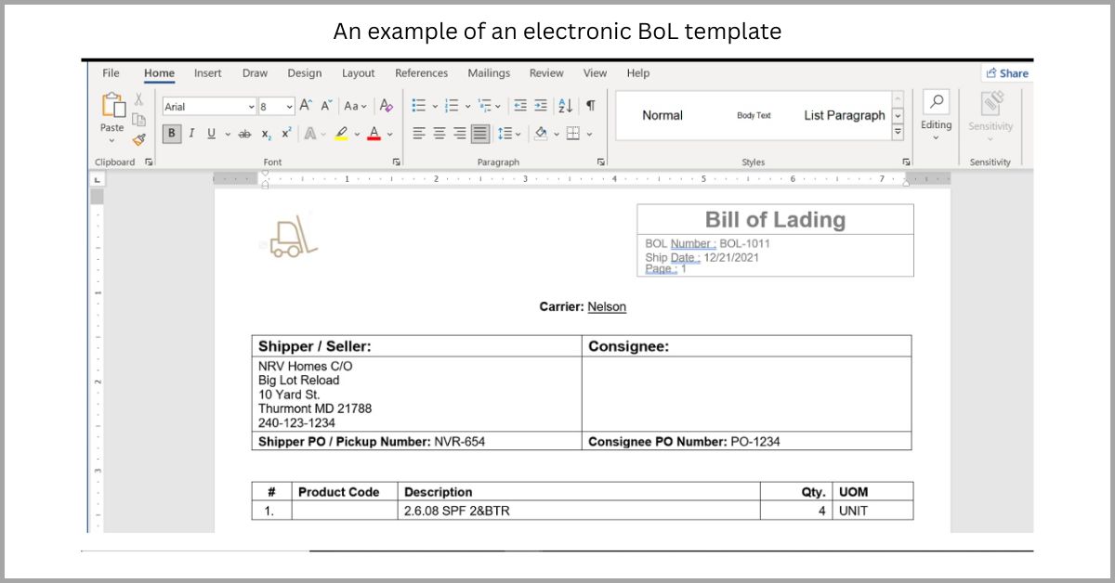Click the Cut scissors icon

[138, 99]
